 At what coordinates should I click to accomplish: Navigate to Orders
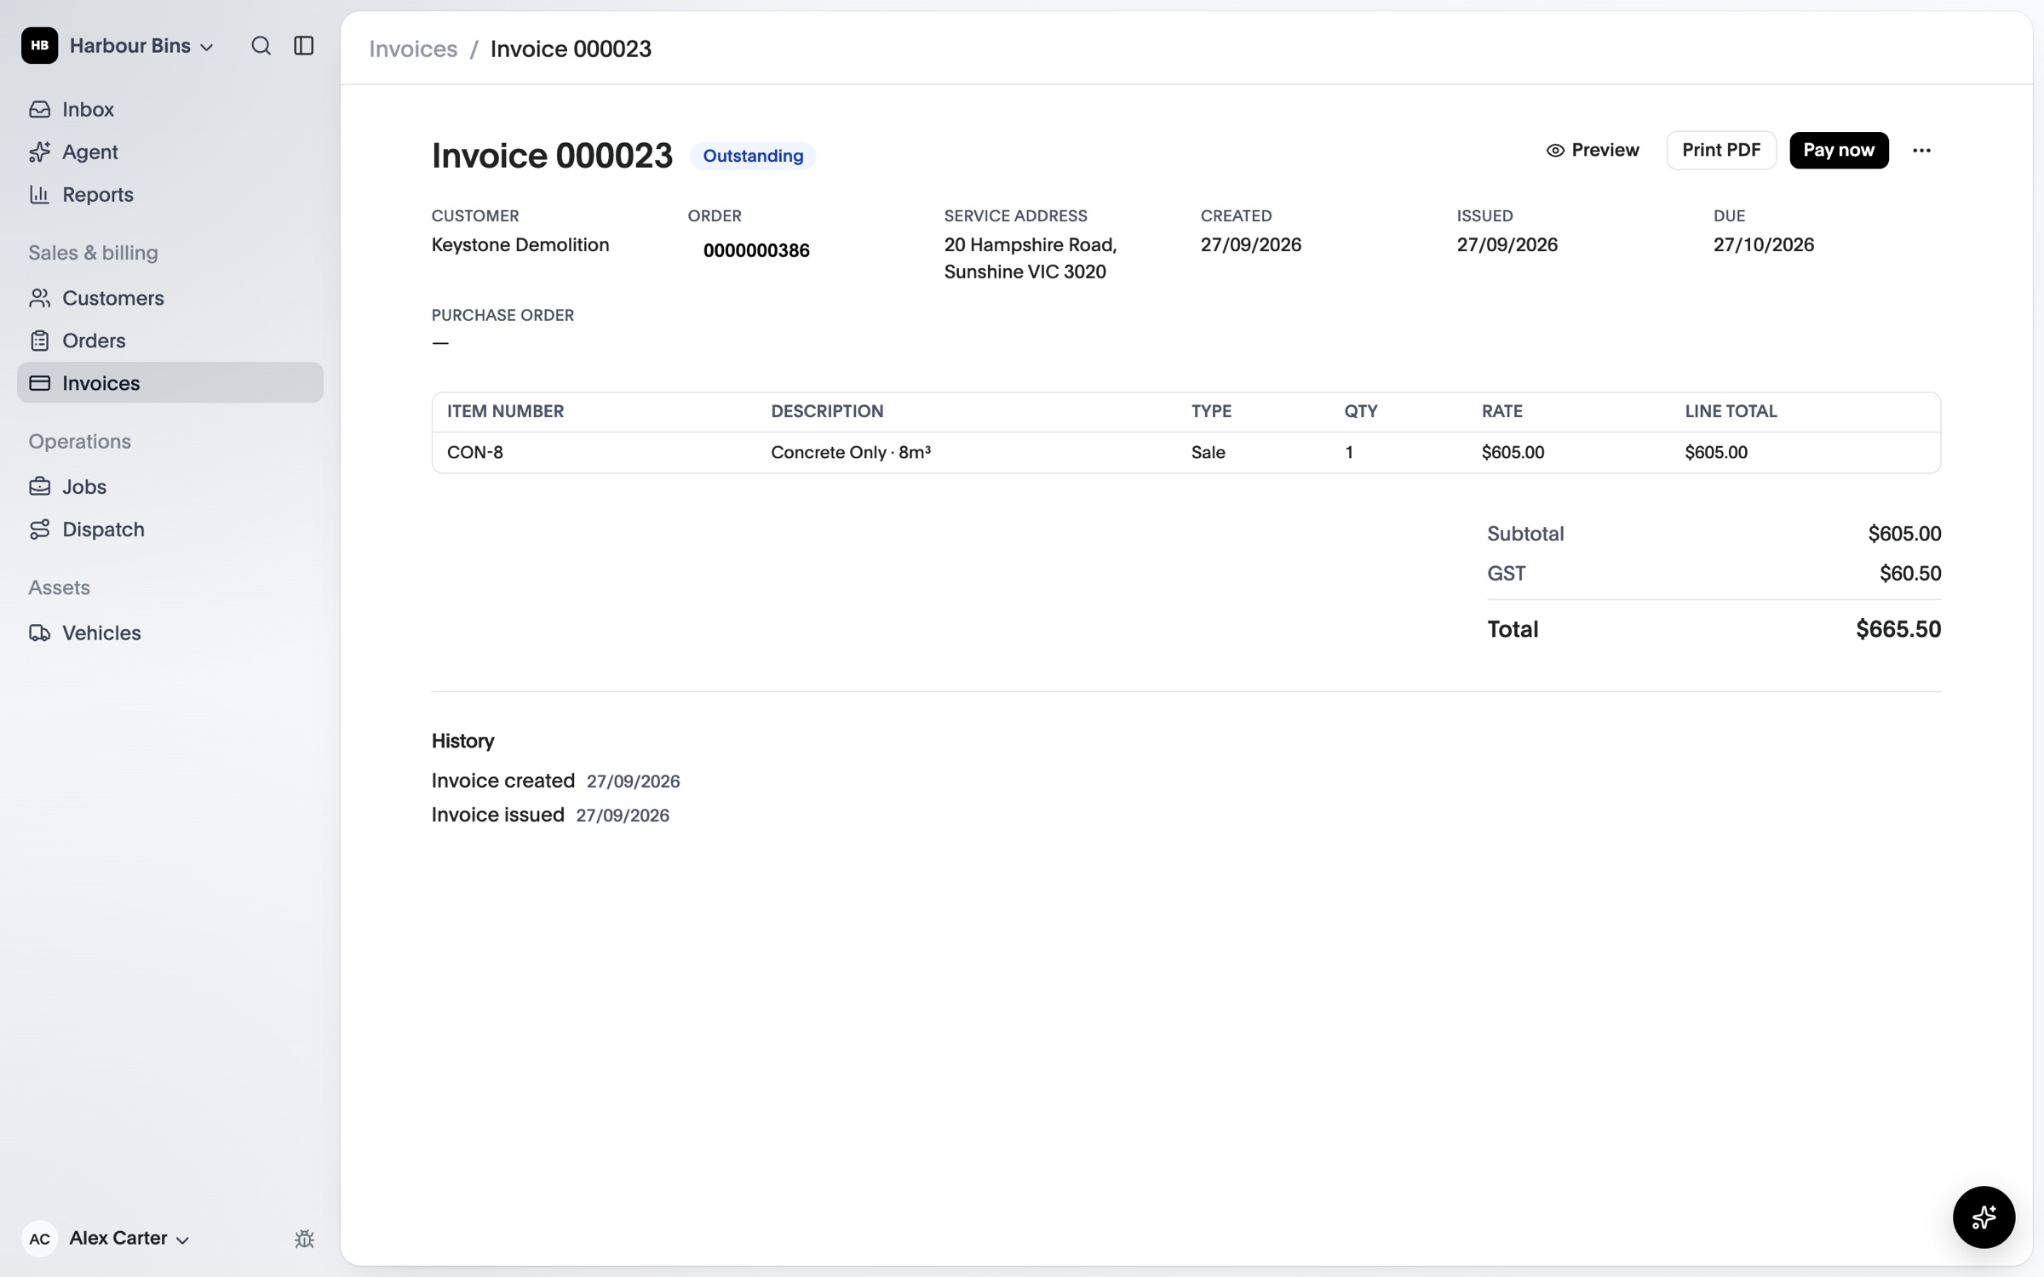(x=170, y=341)
